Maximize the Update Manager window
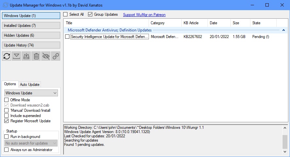Screen dimensions: 290x157 267,5
